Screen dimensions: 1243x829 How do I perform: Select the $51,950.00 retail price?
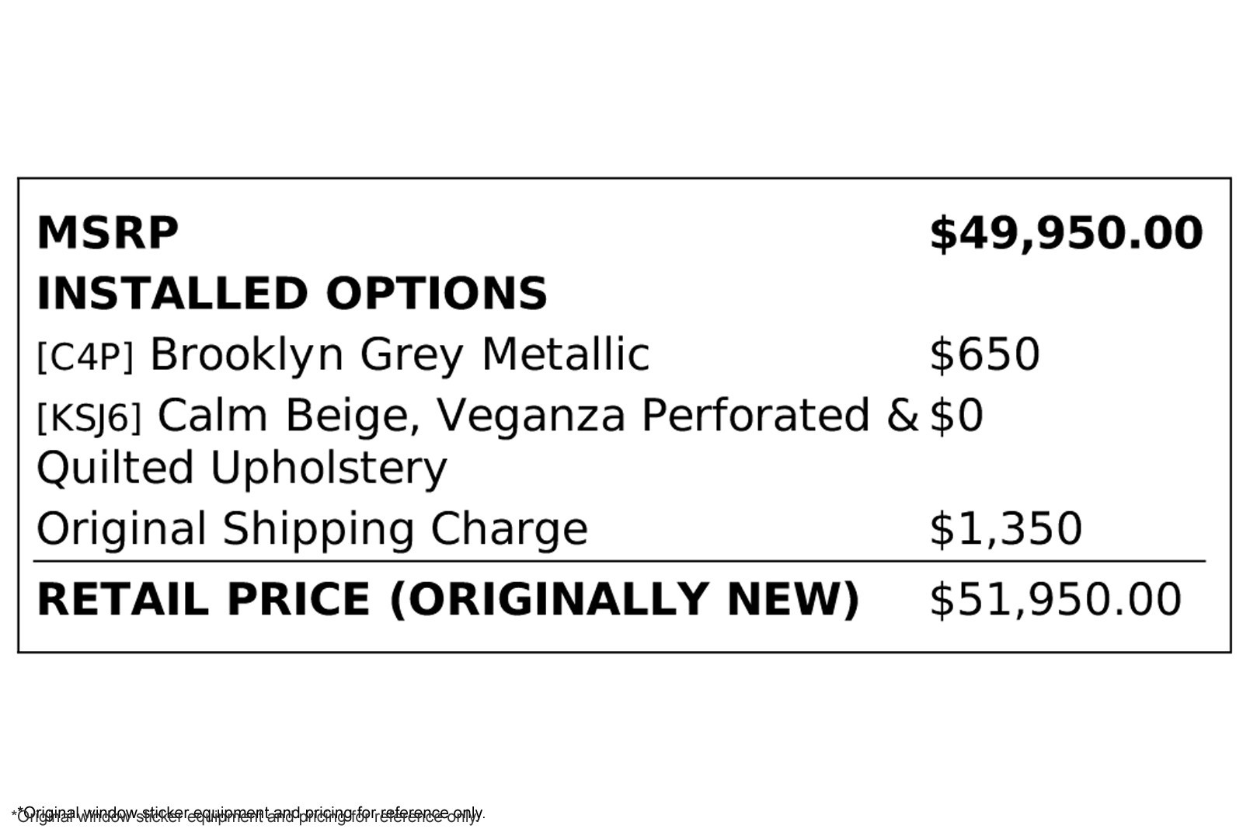point(1055,600)
